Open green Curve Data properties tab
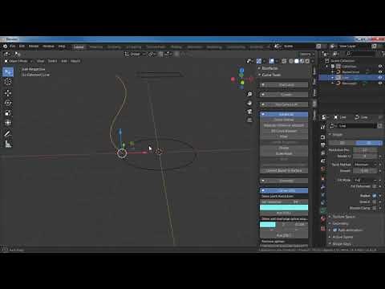 click(x=323, y=210)
